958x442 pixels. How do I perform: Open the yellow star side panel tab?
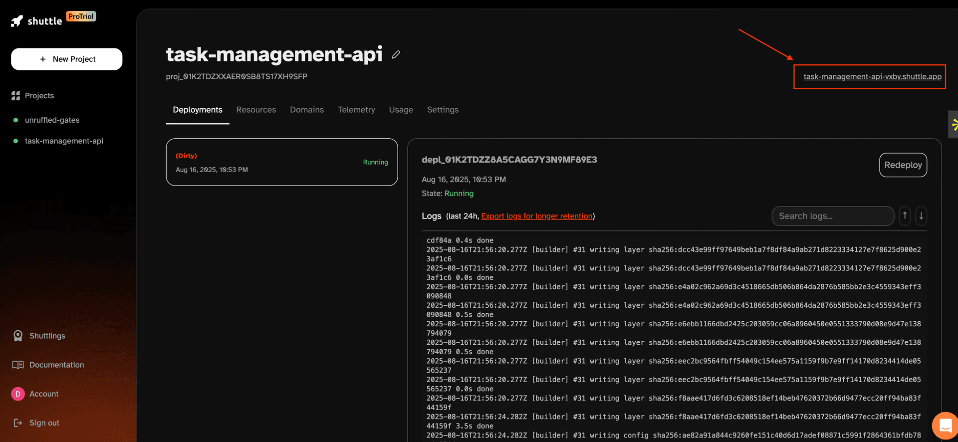(x=954, y=124)
